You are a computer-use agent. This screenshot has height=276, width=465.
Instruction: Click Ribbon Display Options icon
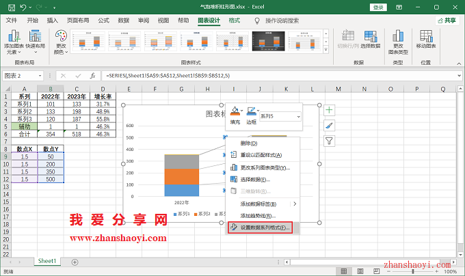pyautogui.click(x=399, y=7)
